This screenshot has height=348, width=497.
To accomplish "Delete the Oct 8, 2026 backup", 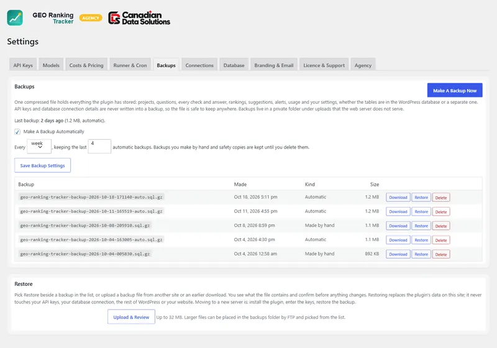I will tap(441, 226).
